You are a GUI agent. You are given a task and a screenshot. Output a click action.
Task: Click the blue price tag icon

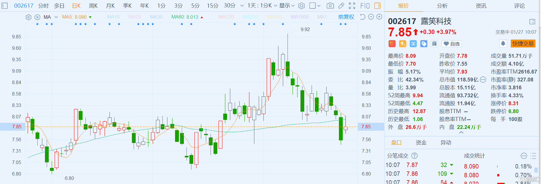click(424, 44)
